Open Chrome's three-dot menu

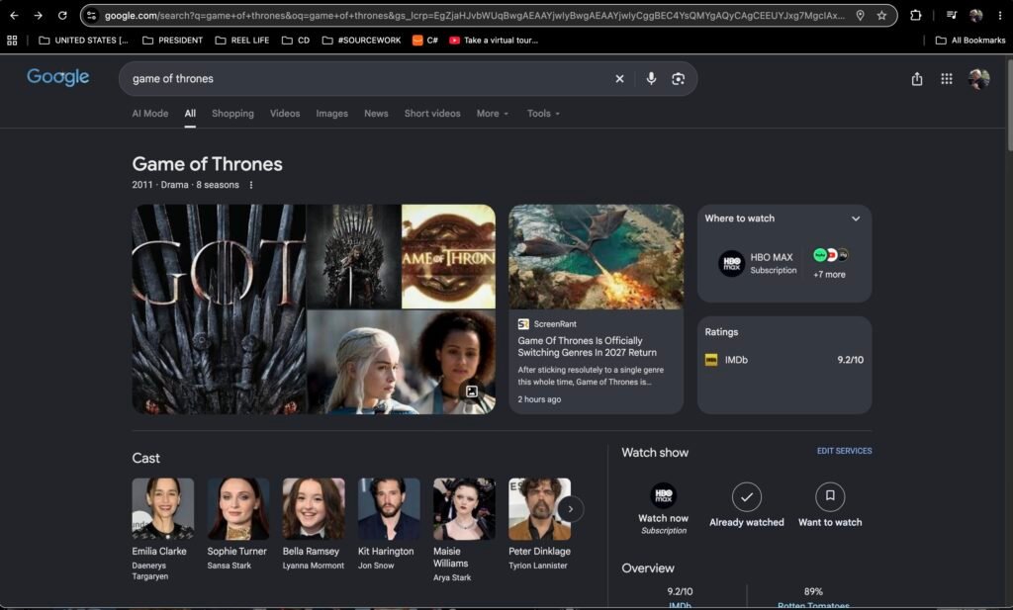pos(999,16)
